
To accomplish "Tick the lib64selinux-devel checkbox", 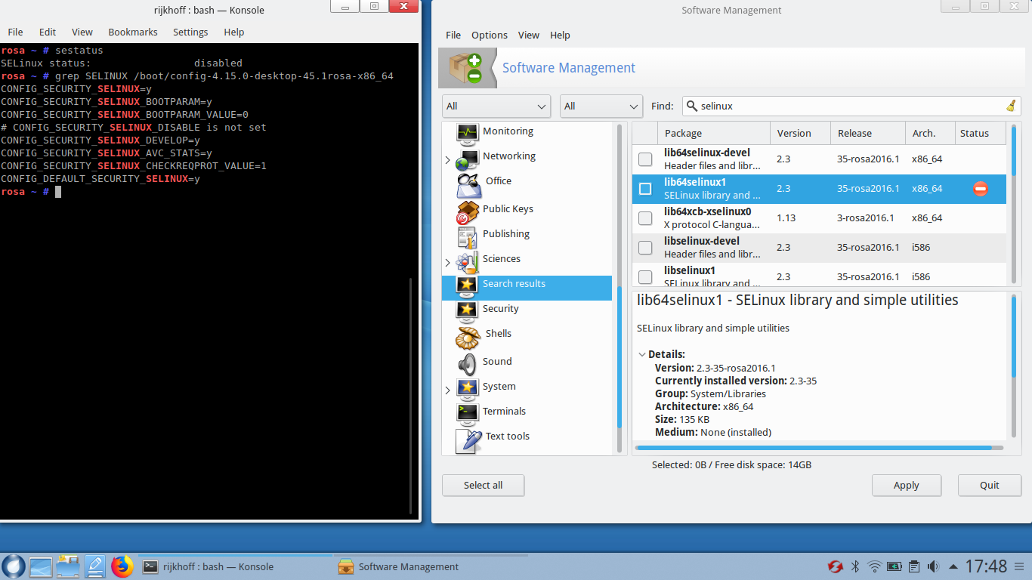I will click(x=645, y=159).
